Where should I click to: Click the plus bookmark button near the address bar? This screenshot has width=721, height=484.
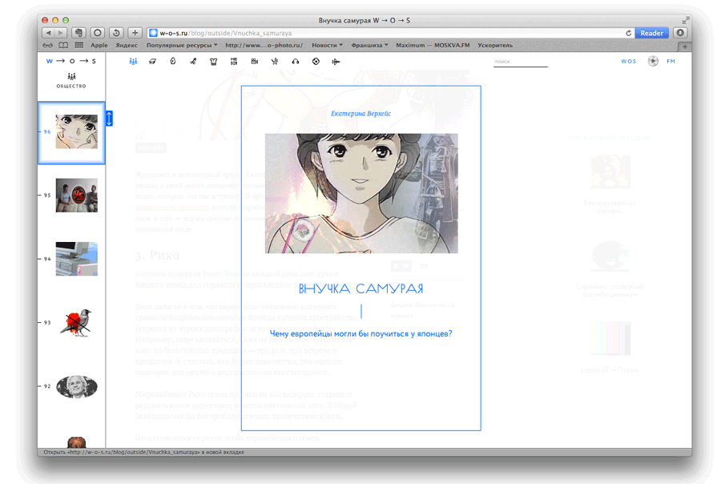(135, 33)
